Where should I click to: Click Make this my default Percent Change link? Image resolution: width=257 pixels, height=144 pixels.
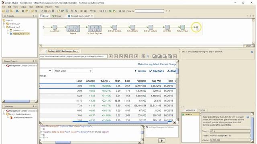coord(157,64)
